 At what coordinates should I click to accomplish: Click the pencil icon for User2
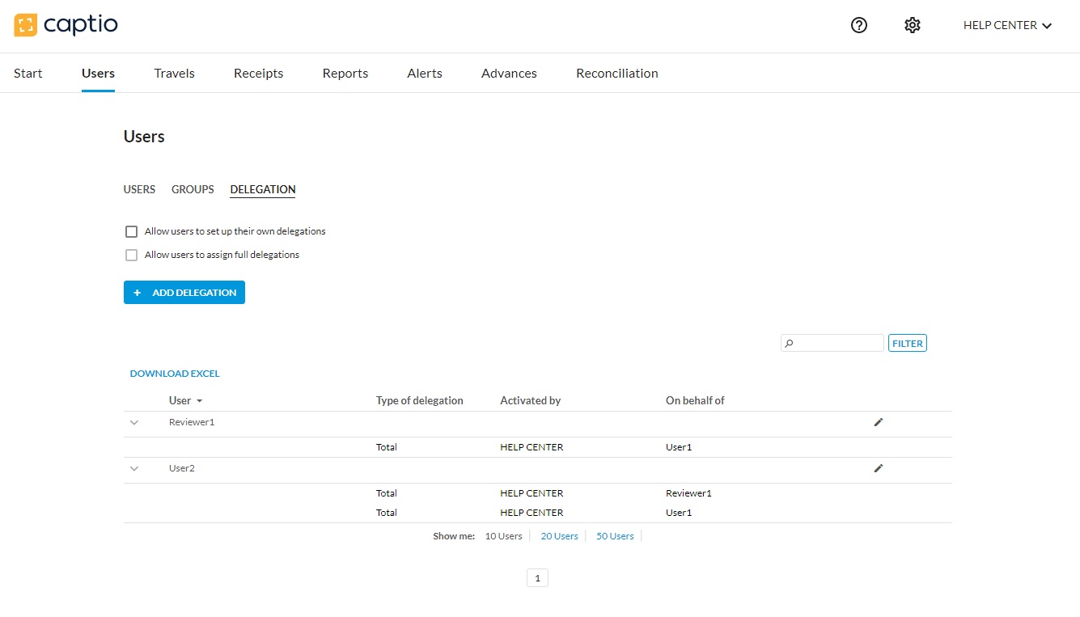pos(879,468)
